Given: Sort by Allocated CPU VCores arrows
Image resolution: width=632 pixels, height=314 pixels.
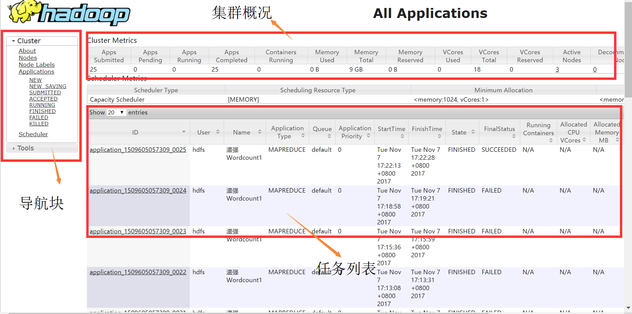Looking at the screenshot, I should pyautogui.click(x=584, y=140).
